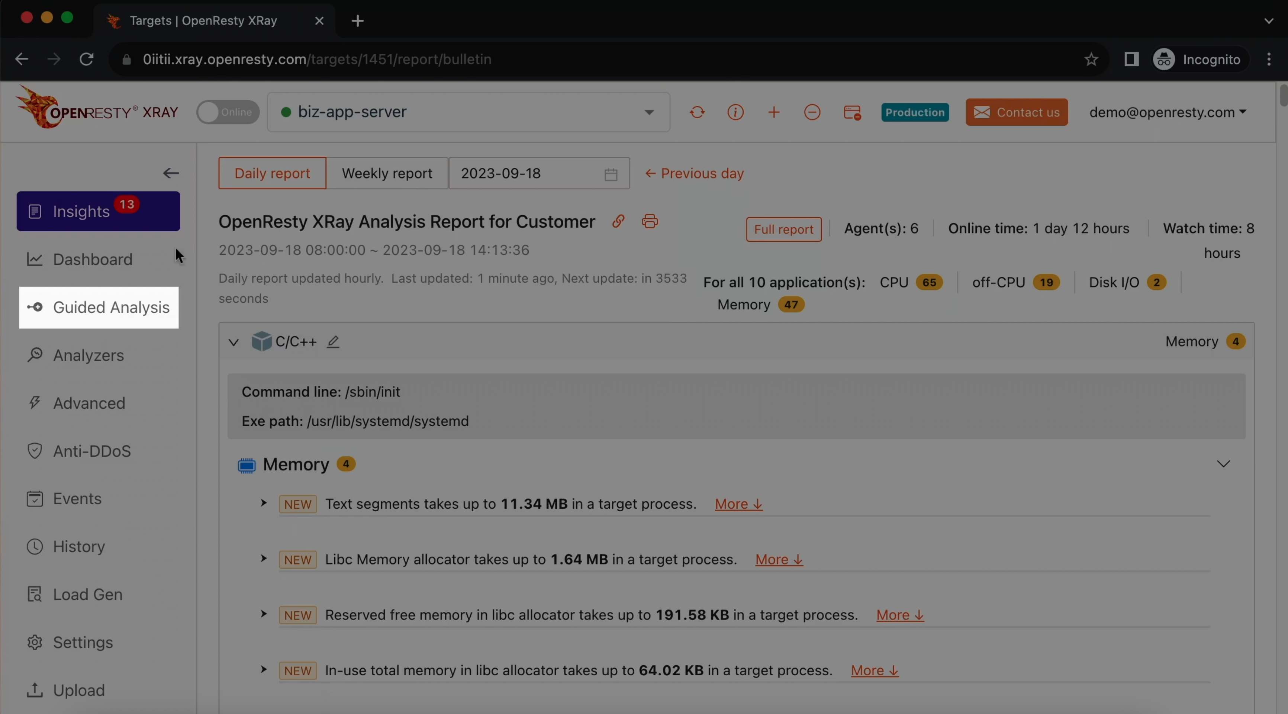
Task: Go to Previous day
Action: pos(694,173)
